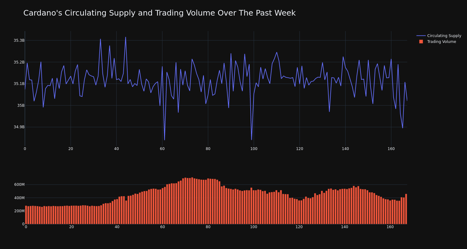Screen dimensions: 467x249
Task: Click the 200M volume axis label
Action: (x=19, y=211)
